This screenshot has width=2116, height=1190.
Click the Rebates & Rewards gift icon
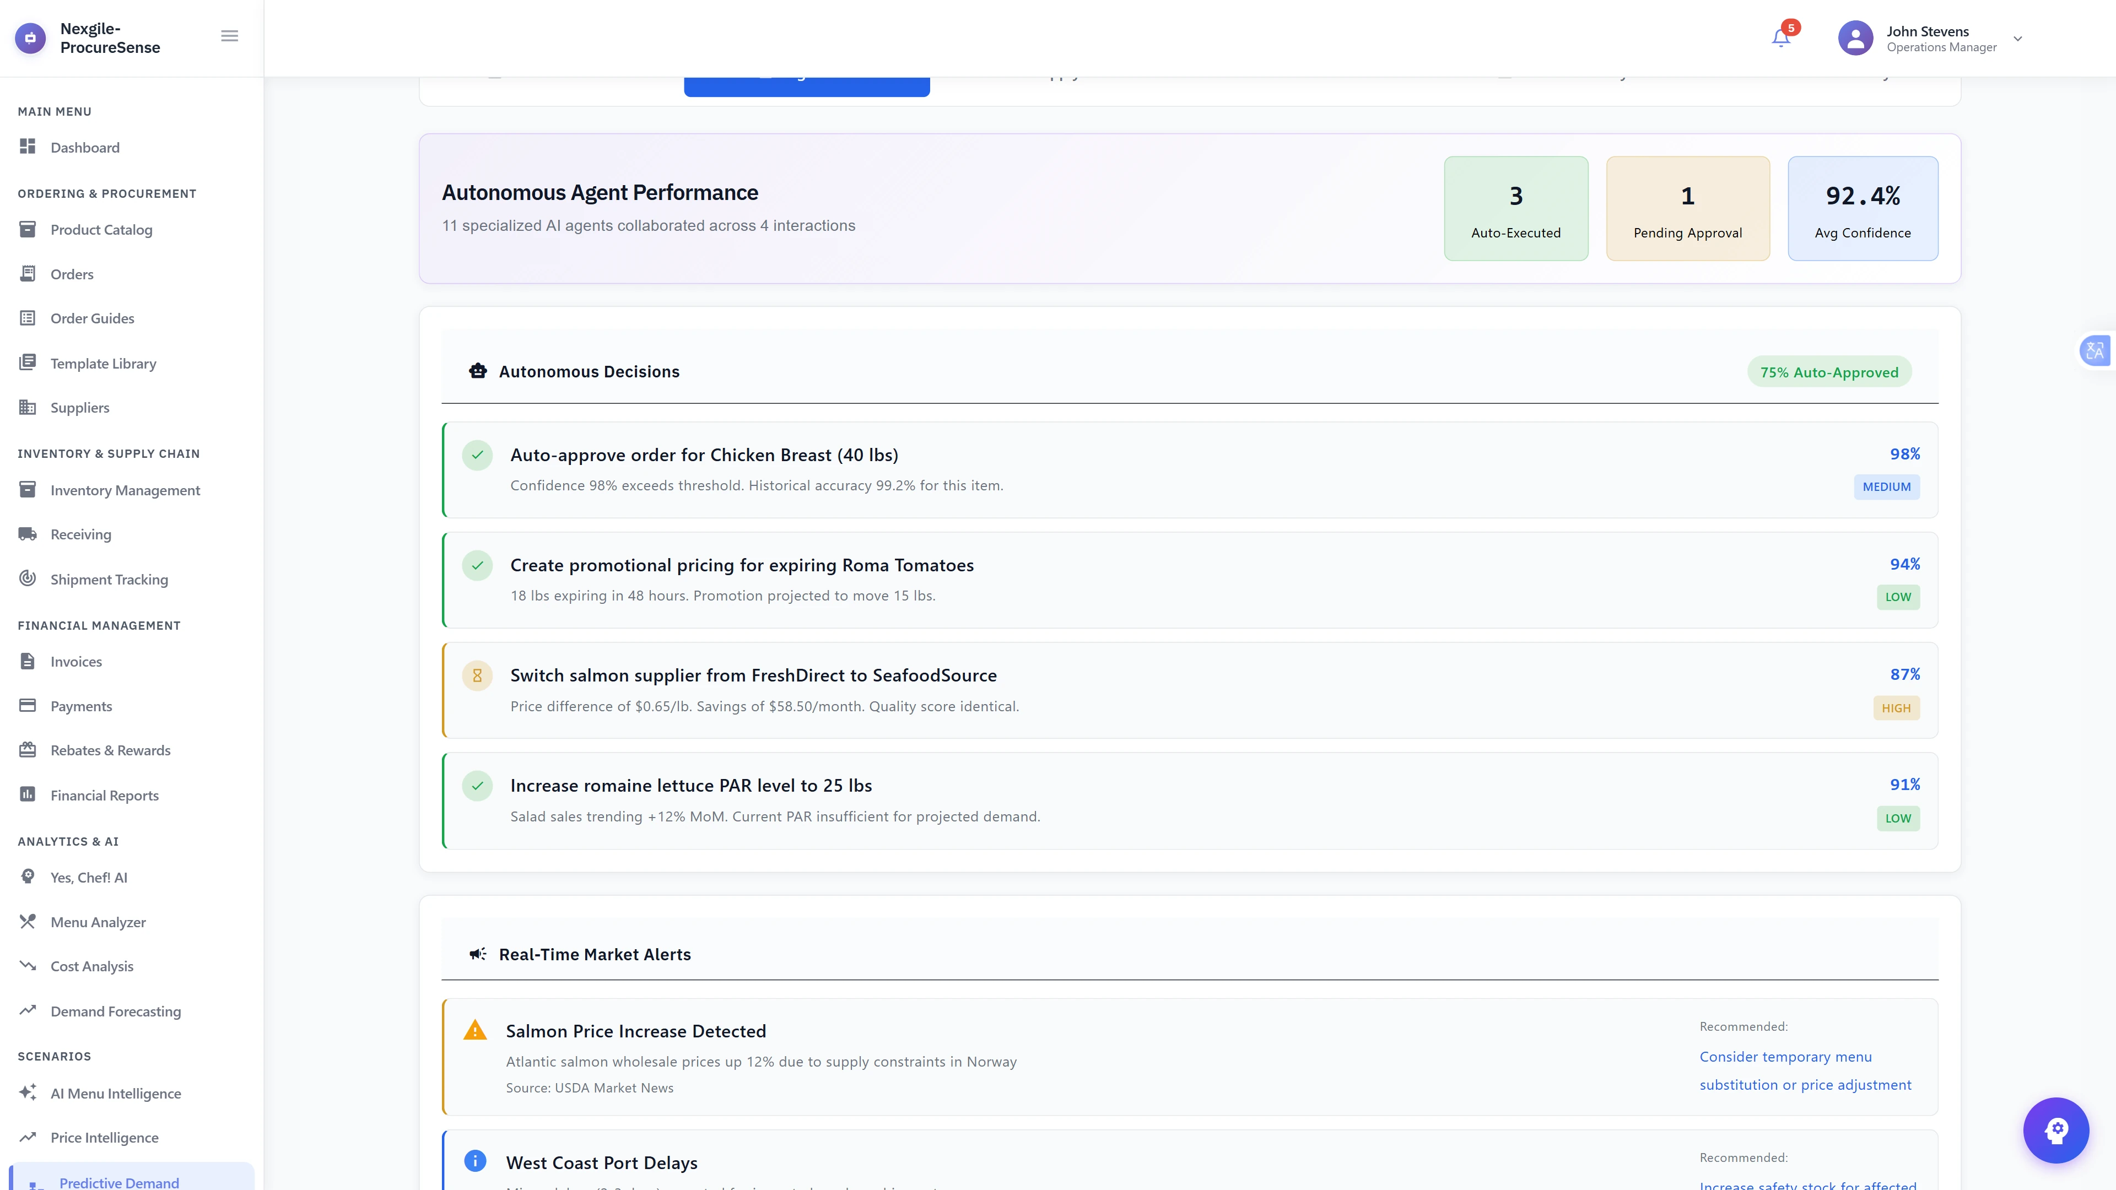pyautogui.click(x=28, y=749)
